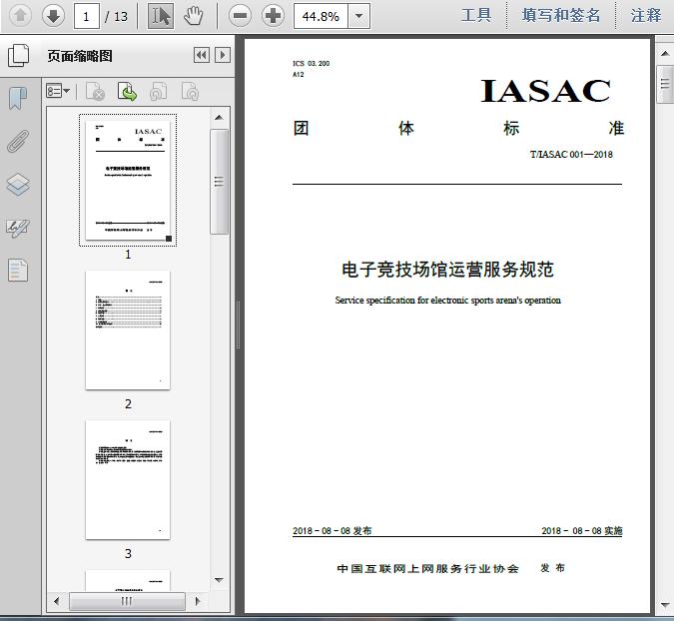Activate the text selection cursor tool
This screenshot has width=674, height=621.
pyautogui.click(x=161, y=16)
